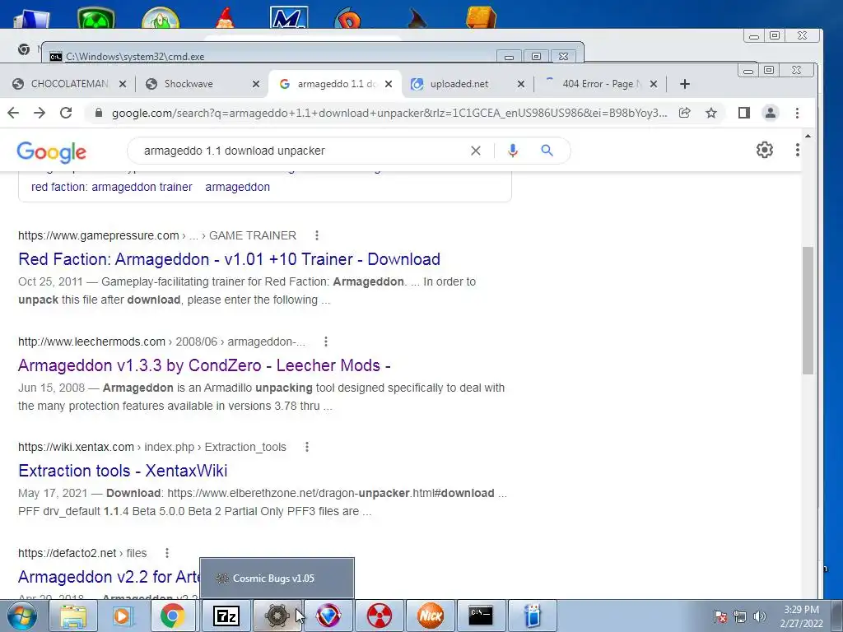Screen dimensions: 843x632
Task: Run the search with the magnifier icon
Action: [x=547, y=151]
